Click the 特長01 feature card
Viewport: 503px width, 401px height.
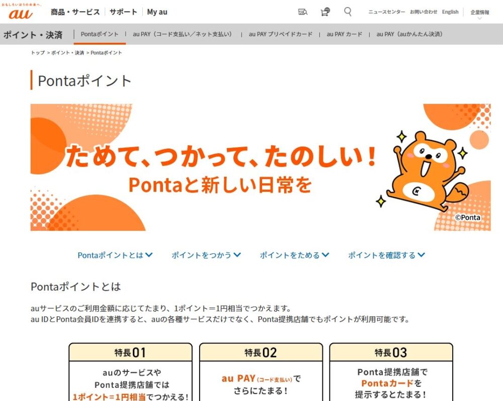[x=131, y=372]
